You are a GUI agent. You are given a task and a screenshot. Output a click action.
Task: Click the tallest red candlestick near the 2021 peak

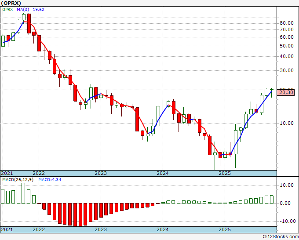(x=29, y=23)
